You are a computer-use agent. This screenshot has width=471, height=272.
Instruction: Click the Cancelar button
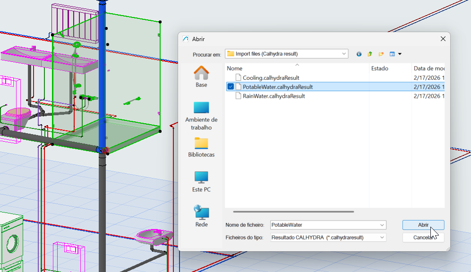[423, 238]
